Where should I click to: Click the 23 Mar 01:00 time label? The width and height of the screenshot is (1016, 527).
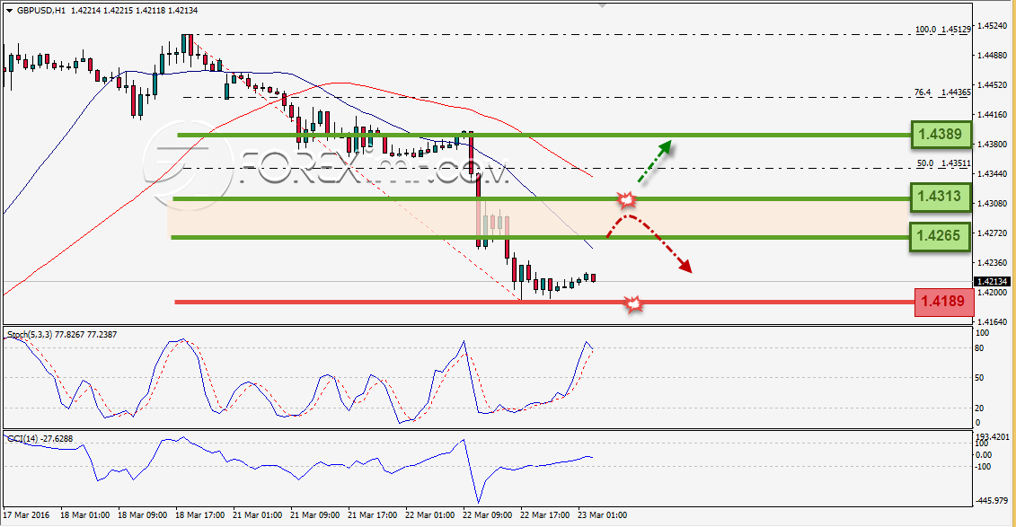coord(602,515)
